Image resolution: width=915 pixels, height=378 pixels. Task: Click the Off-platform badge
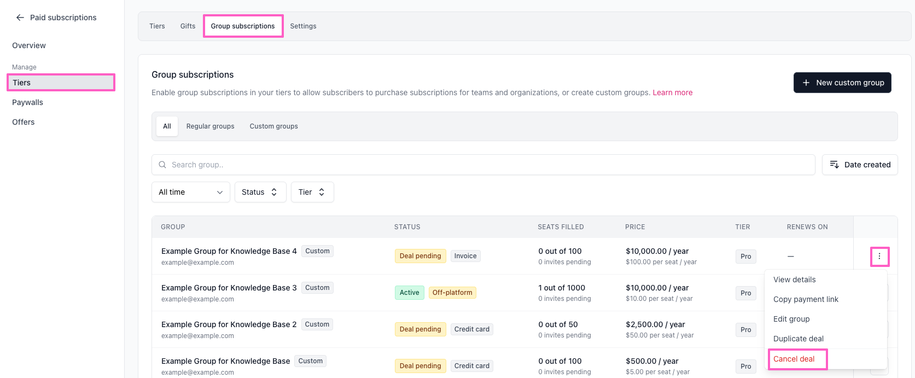(x=452, y=293)
